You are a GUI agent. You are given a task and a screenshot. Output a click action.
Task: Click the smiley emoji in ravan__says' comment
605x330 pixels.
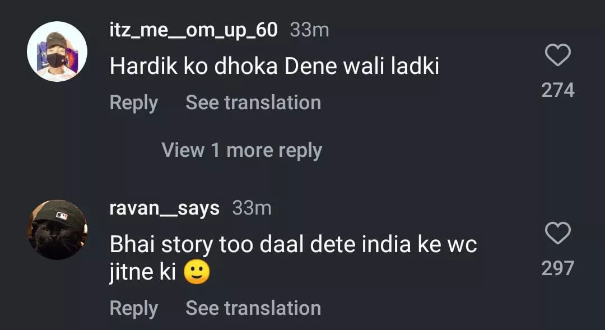pos(196,273)
